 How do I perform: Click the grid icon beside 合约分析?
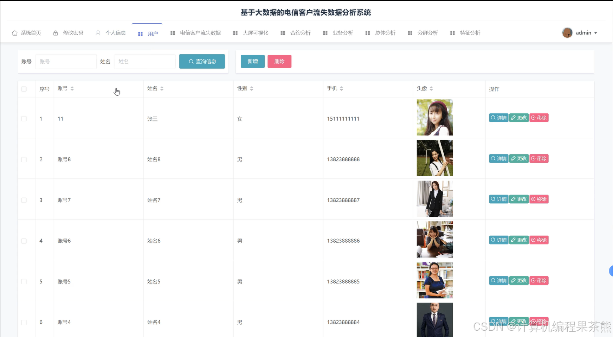283,33
